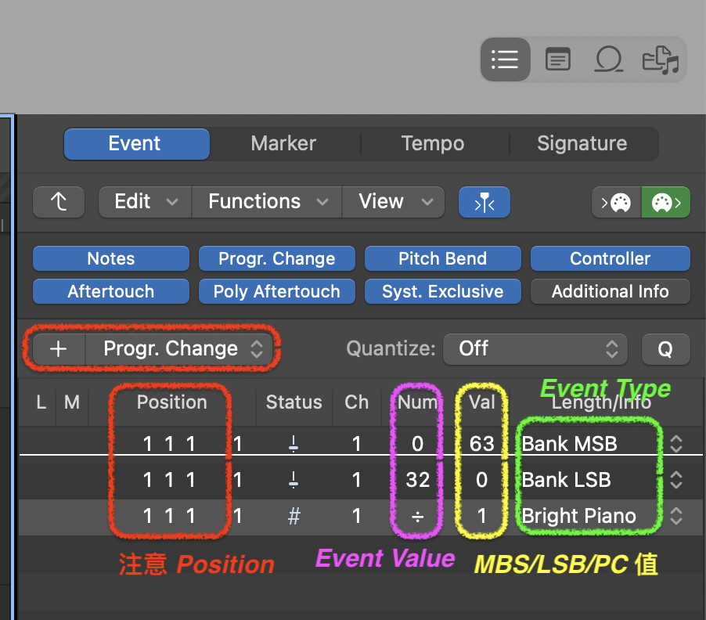Click the Bank MSB value 63 field

[481, 444]
